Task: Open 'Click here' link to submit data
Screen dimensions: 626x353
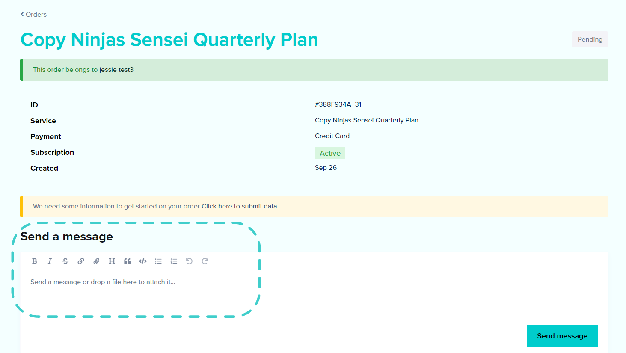Action: [217, 206]
